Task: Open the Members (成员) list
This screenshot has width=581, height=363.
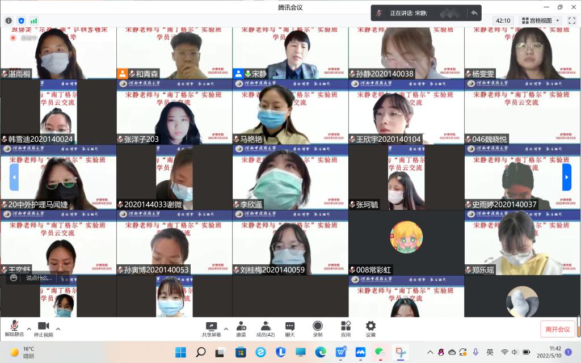Action: point(265,329)
